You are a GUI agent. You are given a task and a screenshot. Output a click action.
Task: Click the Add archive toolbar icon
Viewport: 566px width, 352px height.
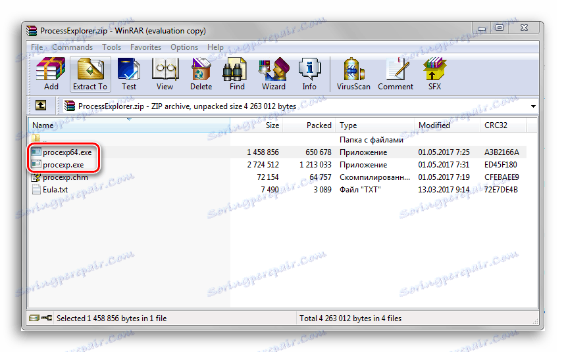point(51,74)
